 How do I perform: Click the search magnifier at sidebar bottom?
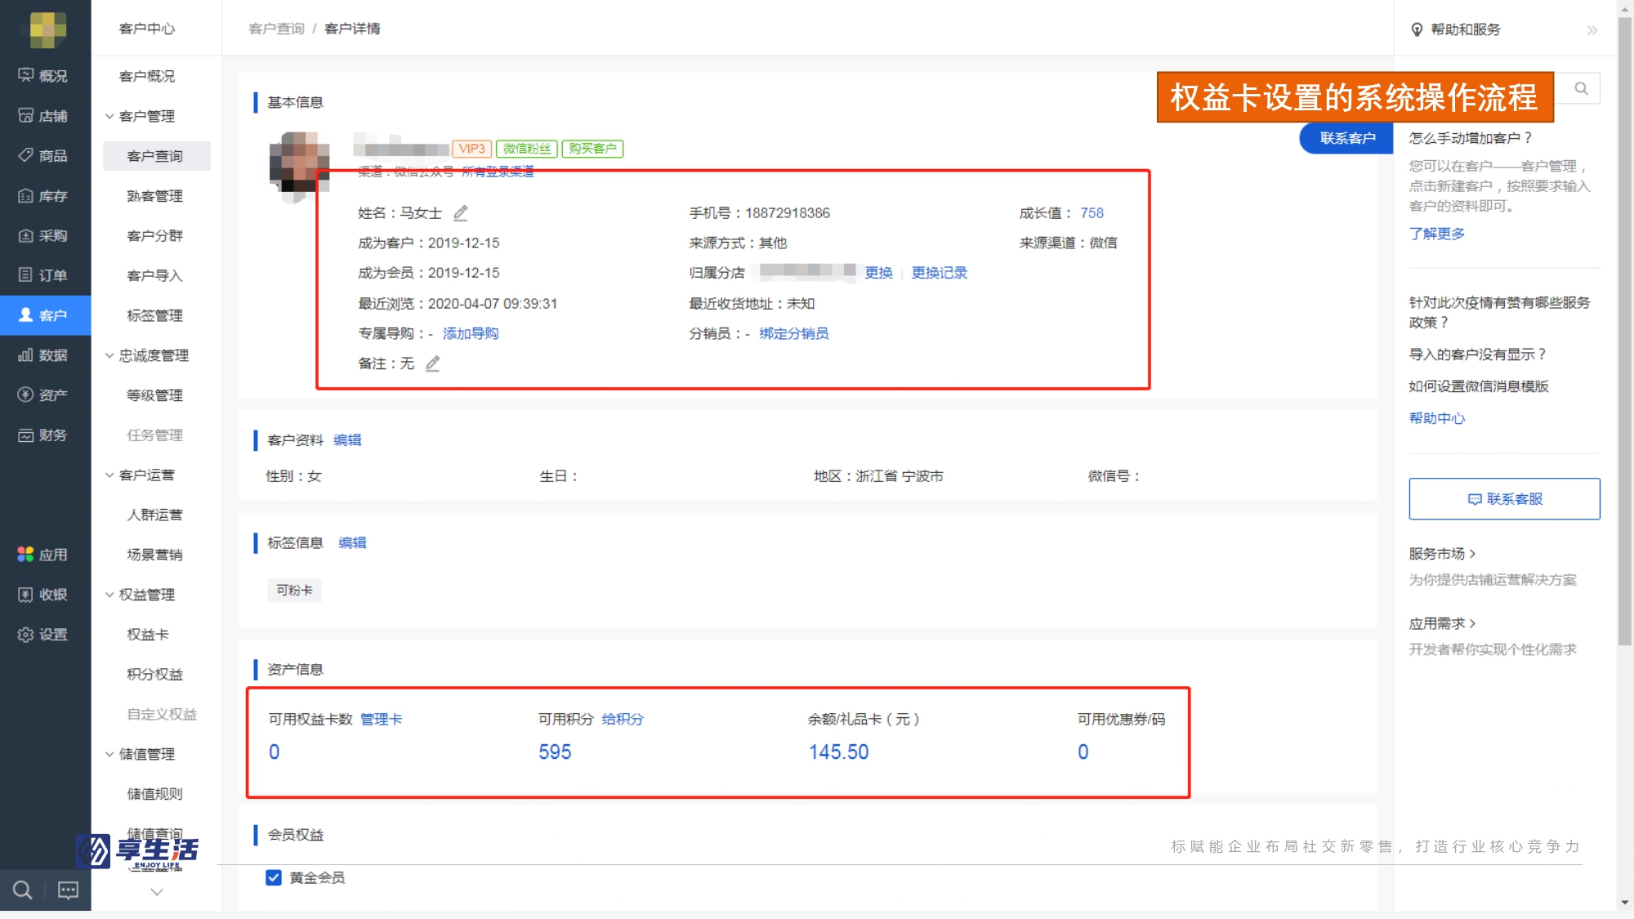point(23,890)
